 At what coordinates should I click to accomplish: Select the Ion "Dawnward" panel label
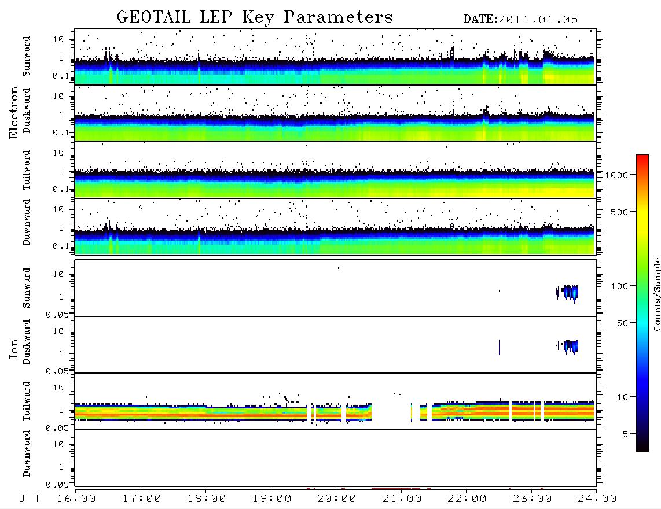pyautogui.click(x=27, y=453)
